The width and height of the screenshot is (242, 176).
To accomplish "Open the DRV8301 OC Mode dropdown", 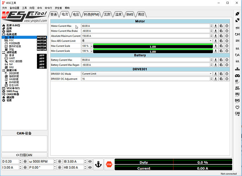I will click(147, 74).
